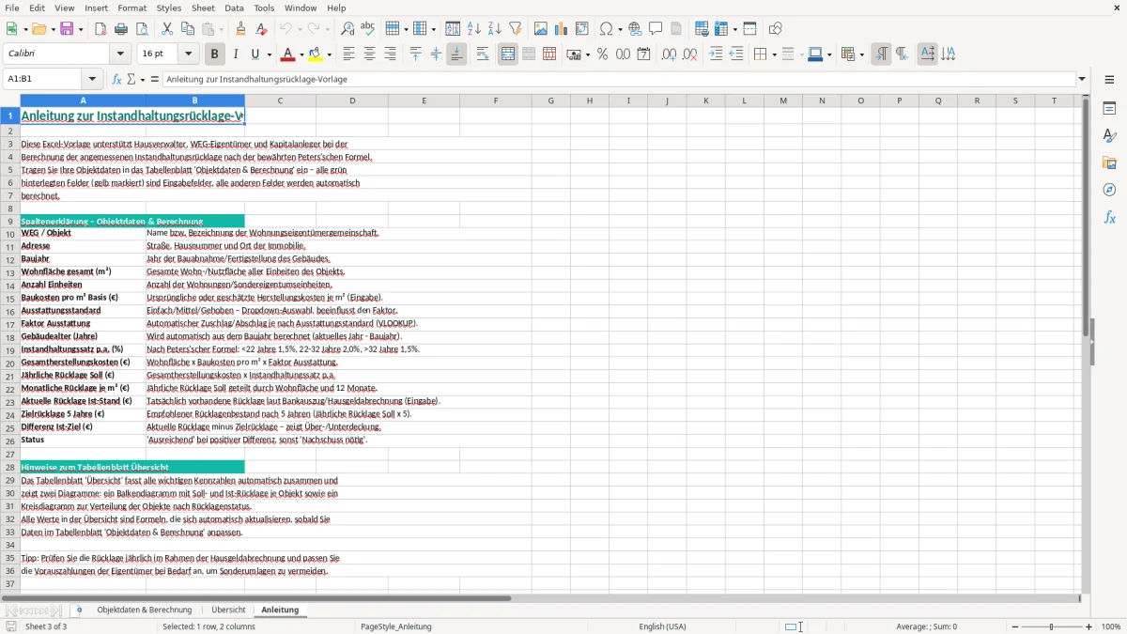
Task: Set Right-to-Left text direction
Action: [902, 54]
